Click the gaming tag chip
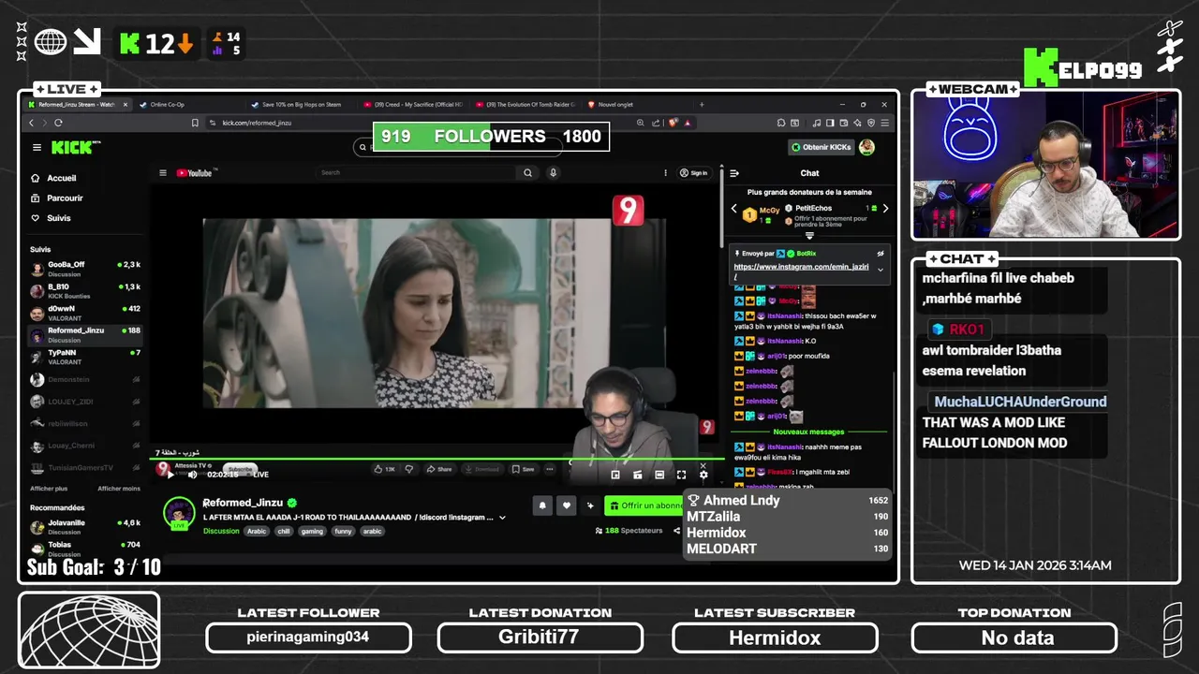The width and height of the screenshot is (1199, 674). point(312,531)
